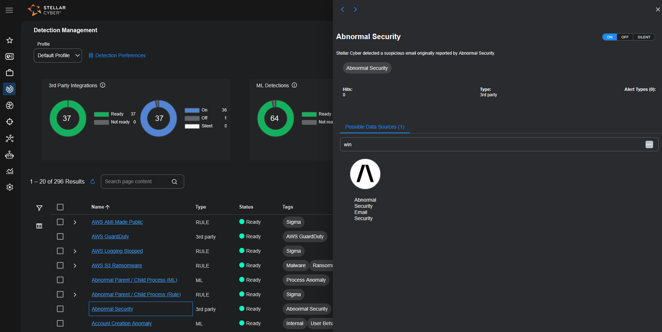Screen dimensions: 662x332
Task: Click the white Silent legend swatch
Action: pyautogui.click(x=192, y=126)
